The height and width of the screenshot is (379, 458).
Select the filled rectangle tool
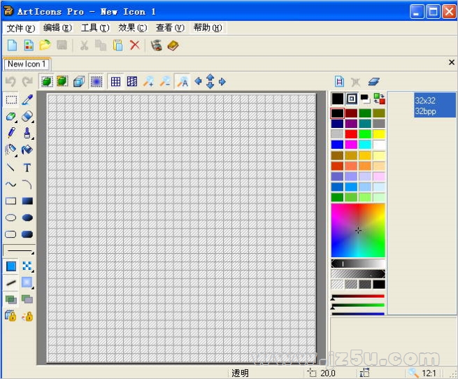click(x=27, y=201)
